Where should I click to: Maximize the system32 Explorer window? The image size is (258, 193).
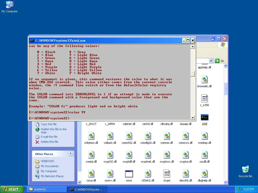pyautogui.click(x=219, y=39)
